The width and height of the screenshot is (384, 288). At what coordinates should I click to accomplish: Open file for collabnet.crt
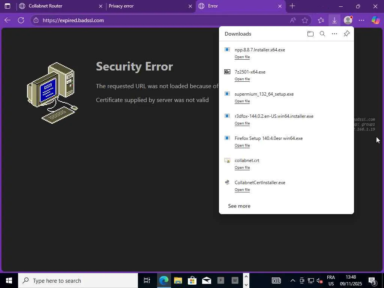(x=242, y=168)
